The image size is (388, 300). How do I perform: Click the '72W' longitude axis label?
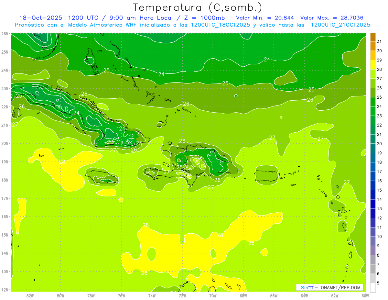pyautogui.click(x=182, y=295)
